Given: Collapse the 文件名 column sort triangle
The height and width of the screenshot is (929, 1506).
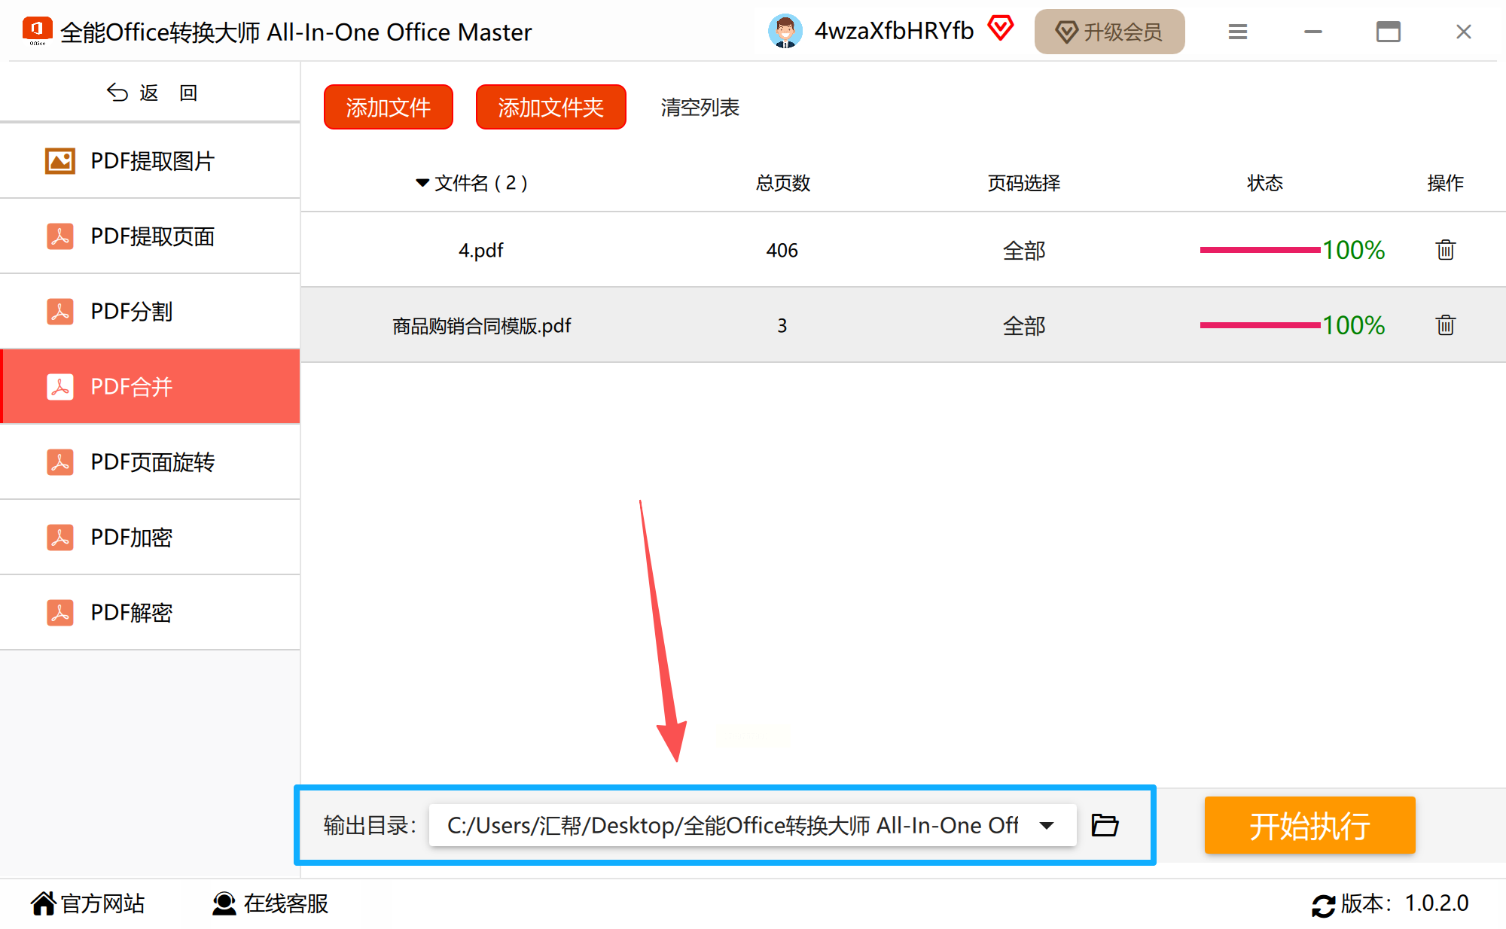Looking at the screenshot, I should [422, 183].
